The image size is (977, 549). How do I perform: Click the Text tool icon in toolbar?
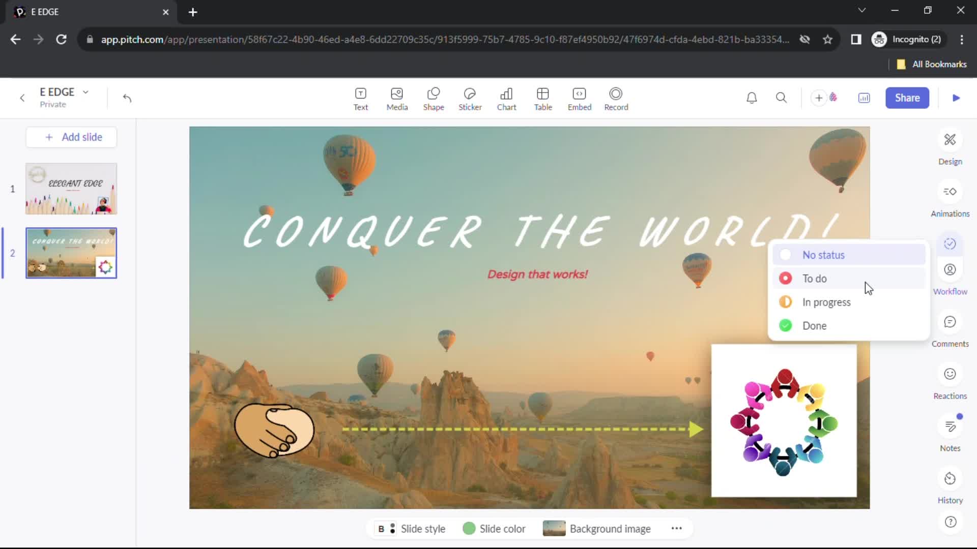point(361,97)
